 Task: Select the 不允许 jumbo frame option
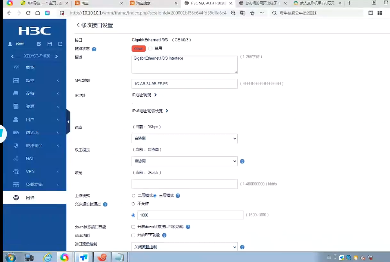pyautogui.click(x=133, y=204)
